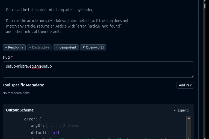The width and height of the screenshot is (209, 139).
Task: Expand the Output Schema section
Action: [181, 110]
